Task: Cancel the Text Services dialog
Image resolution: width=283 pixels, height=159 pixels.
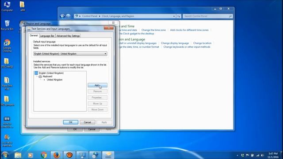Action: coord(88,122)
